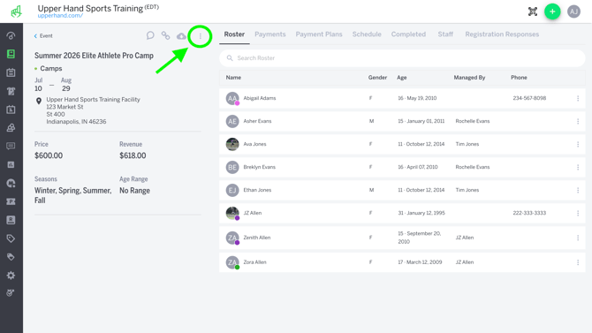Screen dimensions: 592x333
Task: Click the Gender column header
Action: (x=377, y=78)
